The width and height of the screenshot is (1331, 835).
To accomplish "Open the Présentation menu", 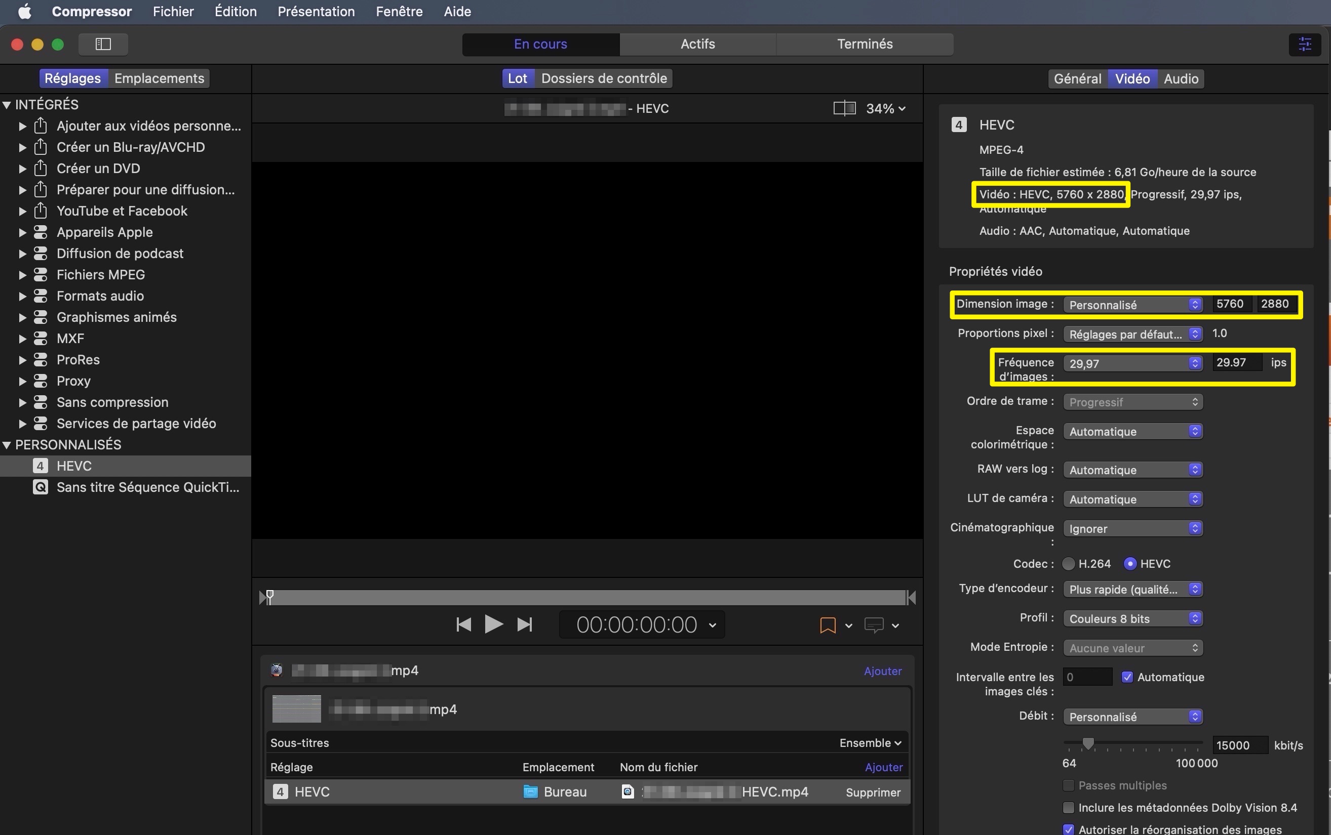I will 316,12.
